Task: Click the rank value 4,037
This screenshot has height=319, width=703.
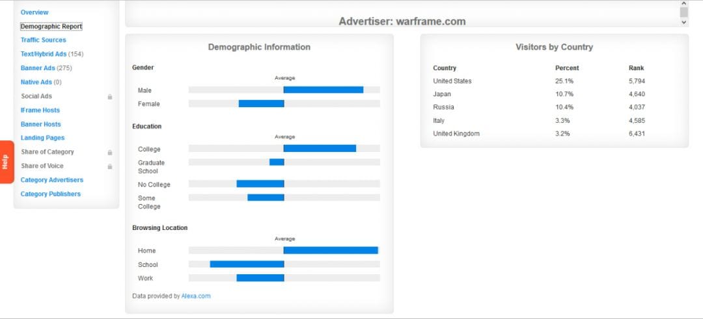Action: pos(637,107)
